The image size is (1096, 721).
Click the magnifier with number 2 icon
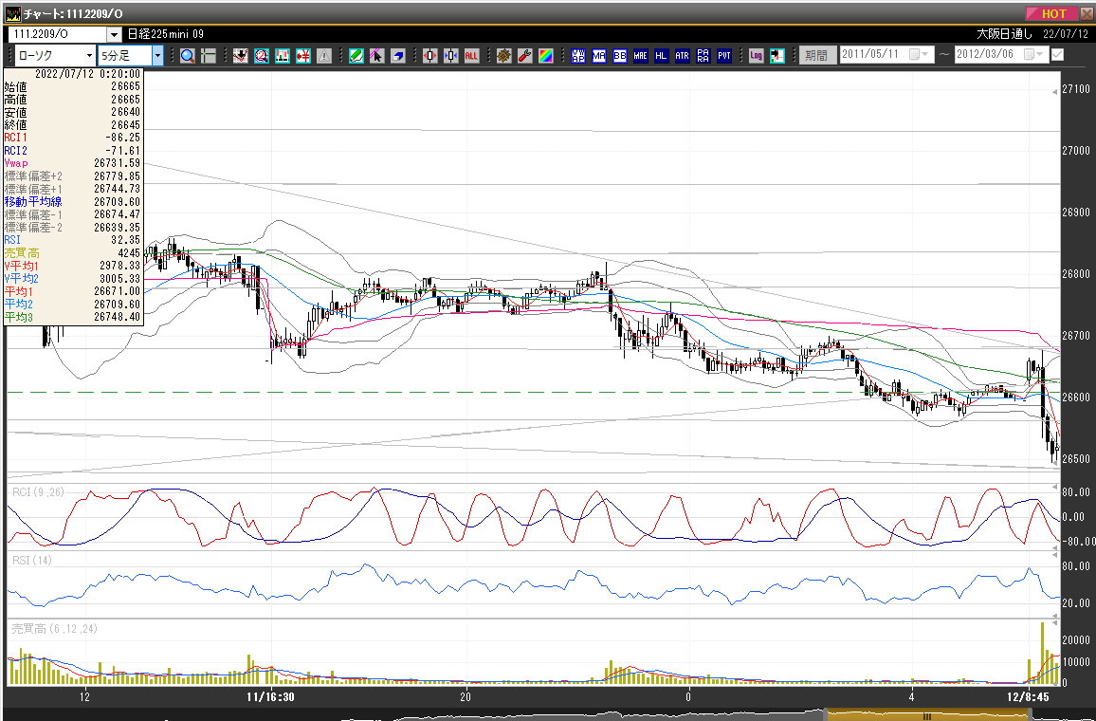point(262,55)
